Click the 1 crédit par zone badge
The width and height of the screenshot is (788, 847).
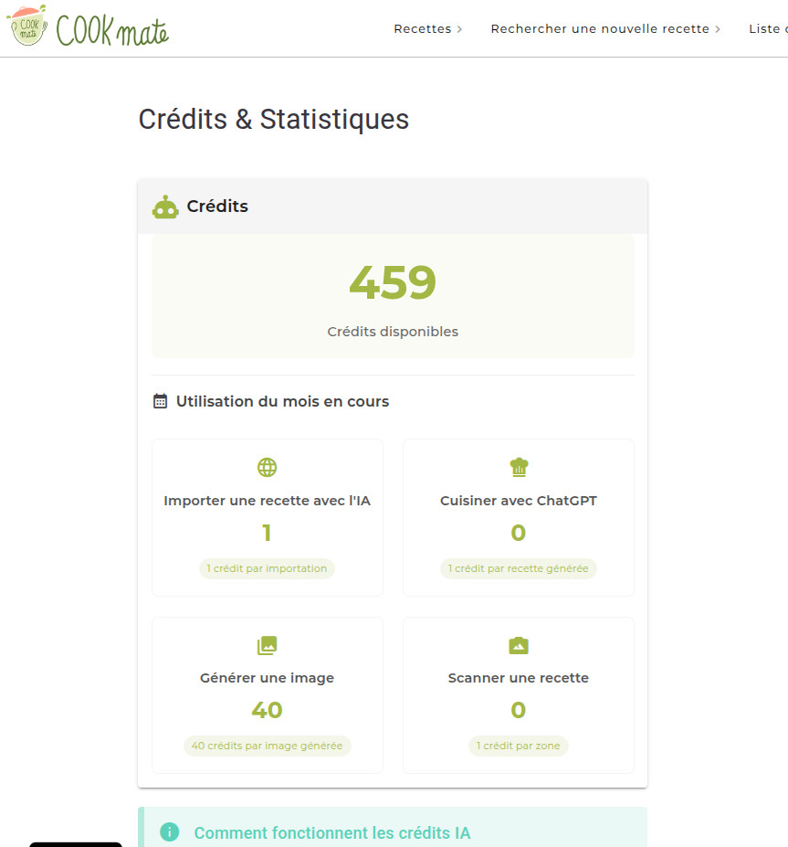click(x=519, y=746)
